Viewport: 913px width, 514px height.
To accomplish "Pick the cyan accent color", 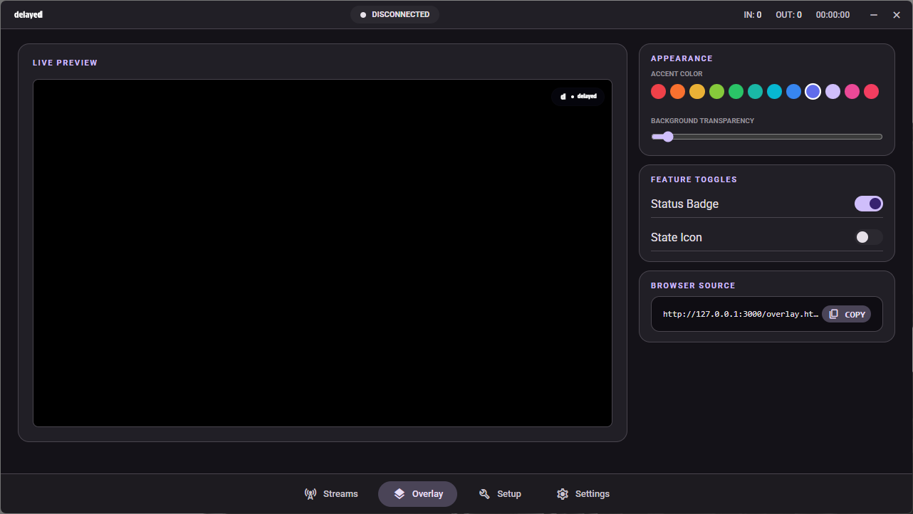I will [774, 91].
